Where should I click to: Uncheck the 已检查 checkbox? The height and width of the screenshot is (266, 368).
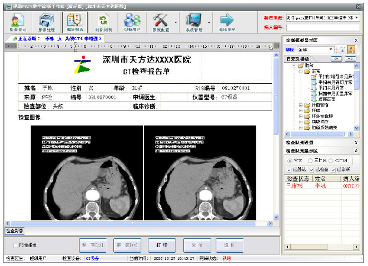(x=312, y=170)
